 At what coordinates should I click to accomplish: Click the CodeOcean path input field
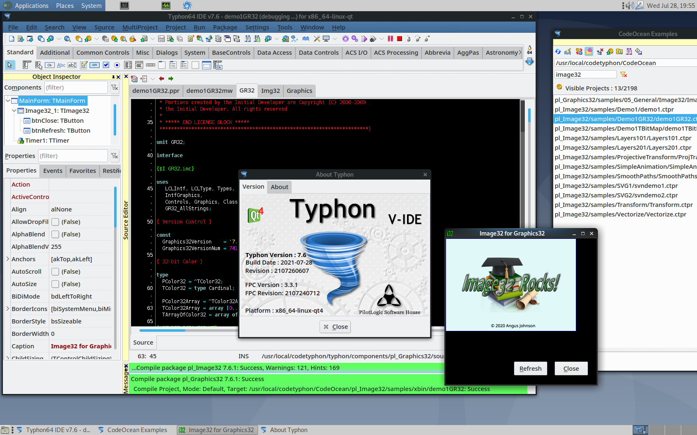[x=626, y=63]
